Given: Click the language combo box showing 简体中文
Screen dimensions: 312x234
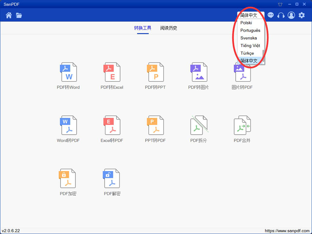Looking at the screenshot, I should 251,15.
